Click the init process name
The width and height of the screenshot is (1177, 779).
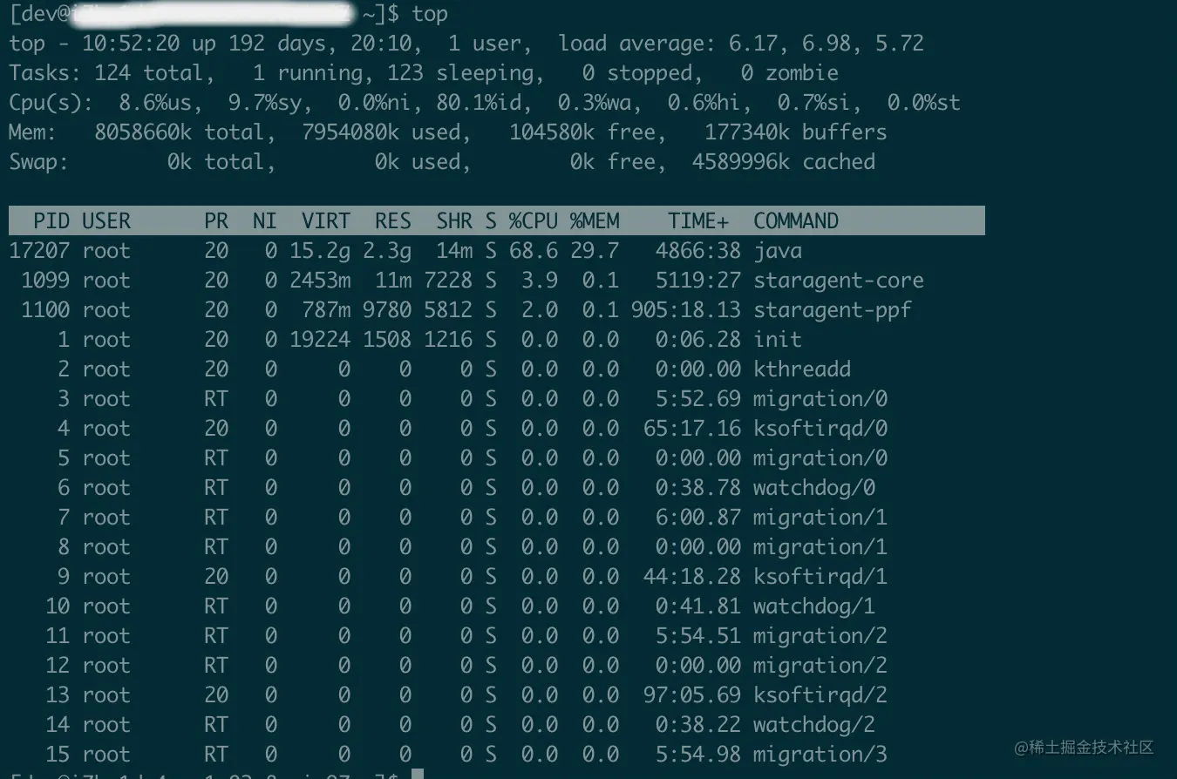(x=778, y=340)
